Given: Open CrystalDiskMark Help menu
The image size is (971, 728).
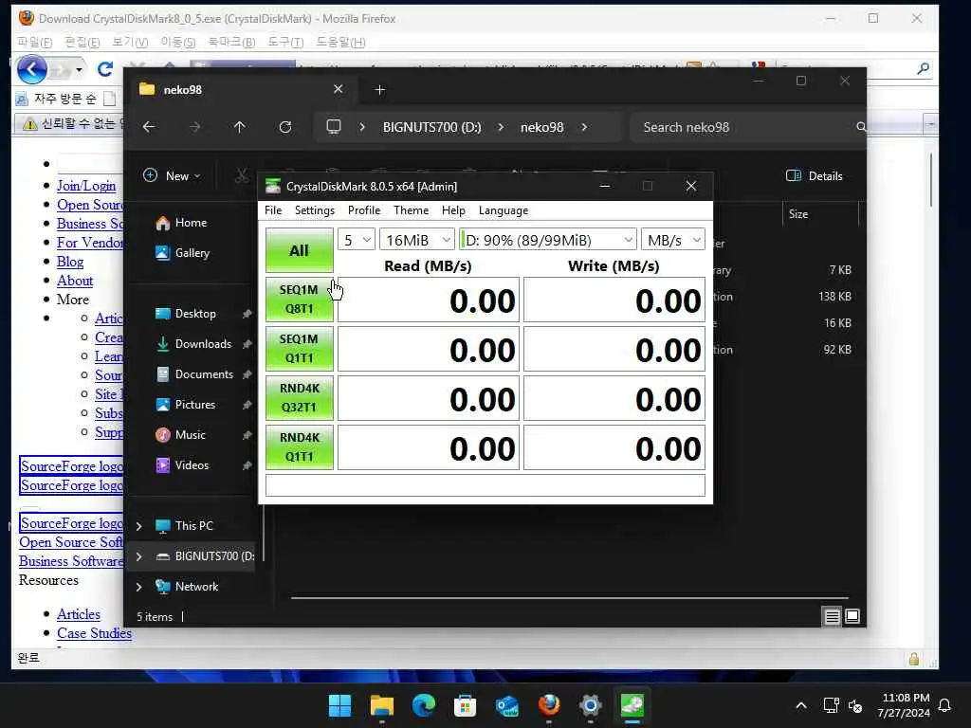Looking at the screenshot, I should tap(453, 210).
